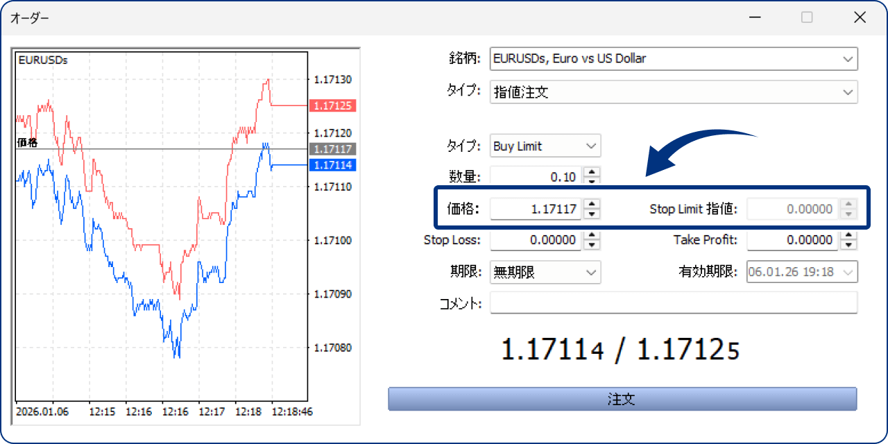Click the Take Profit input field
The height and width of the screenshot is (444, 888).
point(793,240)
